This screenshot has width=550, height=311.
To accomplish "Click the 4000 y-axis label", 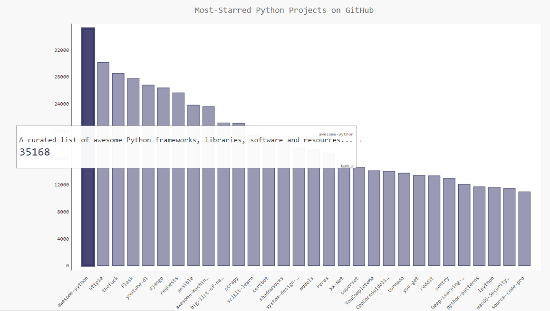I will (63, 239).
